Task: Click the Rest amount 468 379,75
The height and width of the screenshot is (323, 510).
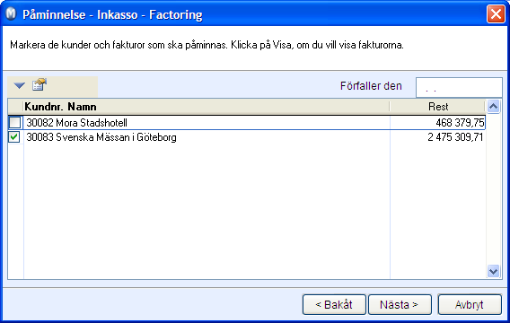Action: coord(460,123)
